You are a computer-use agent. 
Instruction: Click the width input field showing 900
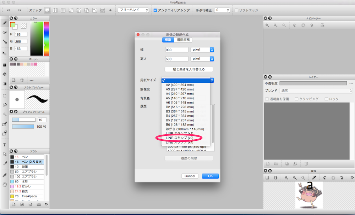coord(177,50)
